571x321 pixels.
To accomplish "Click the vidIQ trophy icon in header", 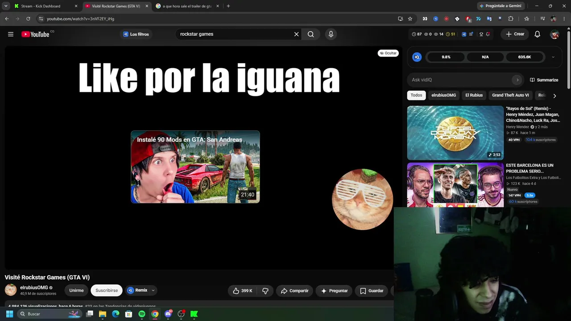I will pos(481,34).
